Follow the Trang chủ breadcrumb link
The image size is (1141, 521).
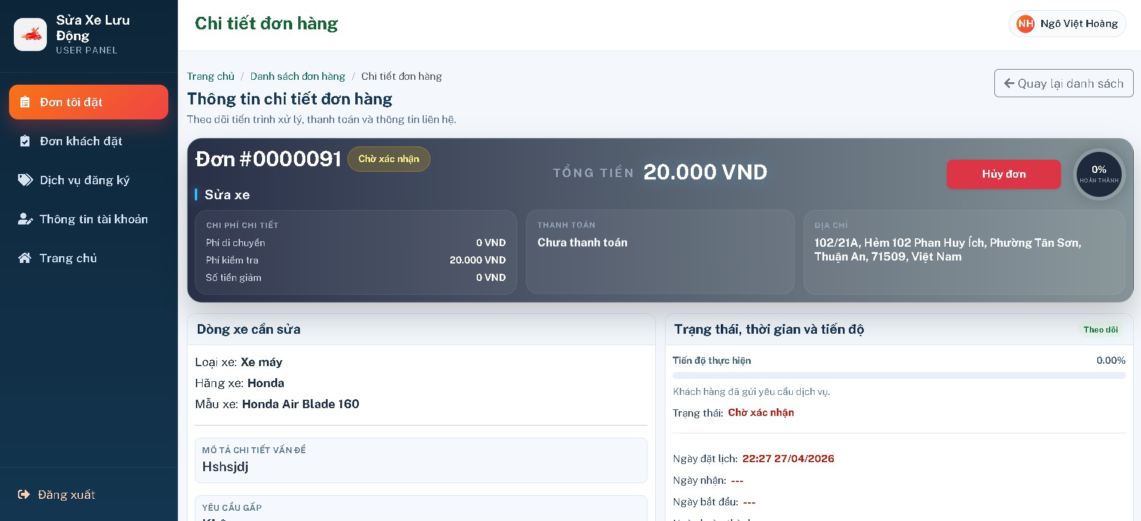(x=210, y=76)
